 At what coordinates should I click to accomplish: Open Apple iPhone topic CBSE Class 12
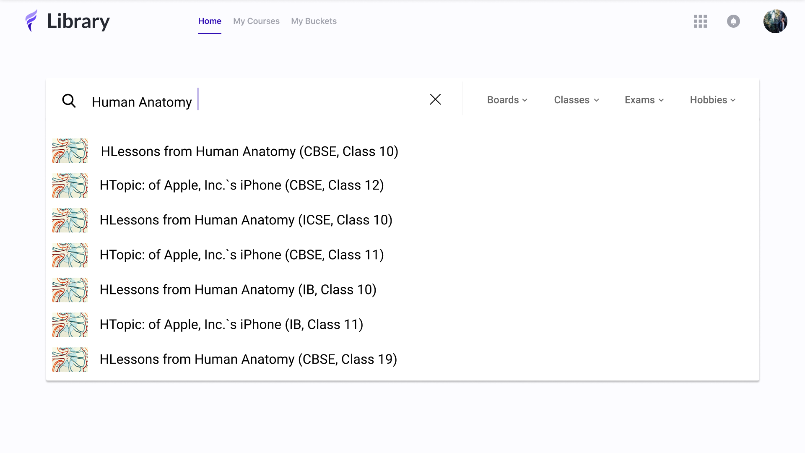[241, 185]
